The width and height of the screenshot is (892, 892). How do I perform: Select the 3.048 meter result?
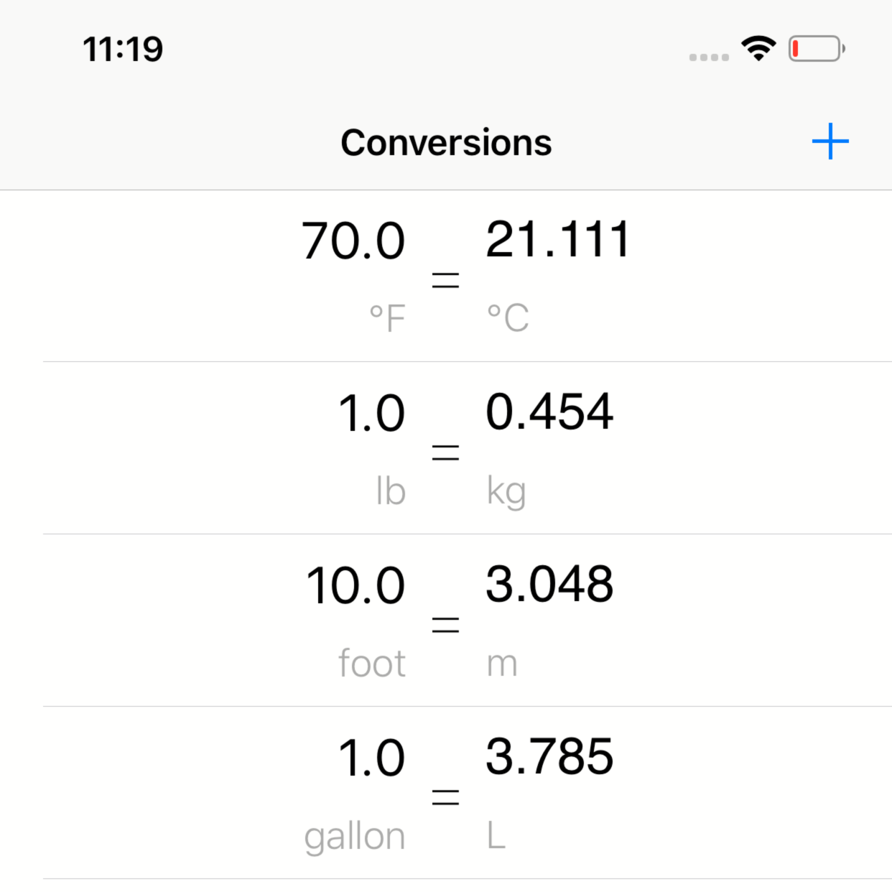click(549, 585)
